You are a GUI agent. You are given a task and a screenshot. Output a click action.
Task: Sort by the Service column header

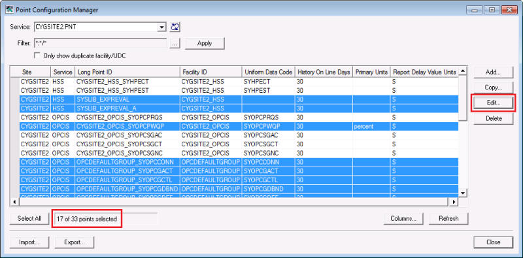(x=63, y=72)
